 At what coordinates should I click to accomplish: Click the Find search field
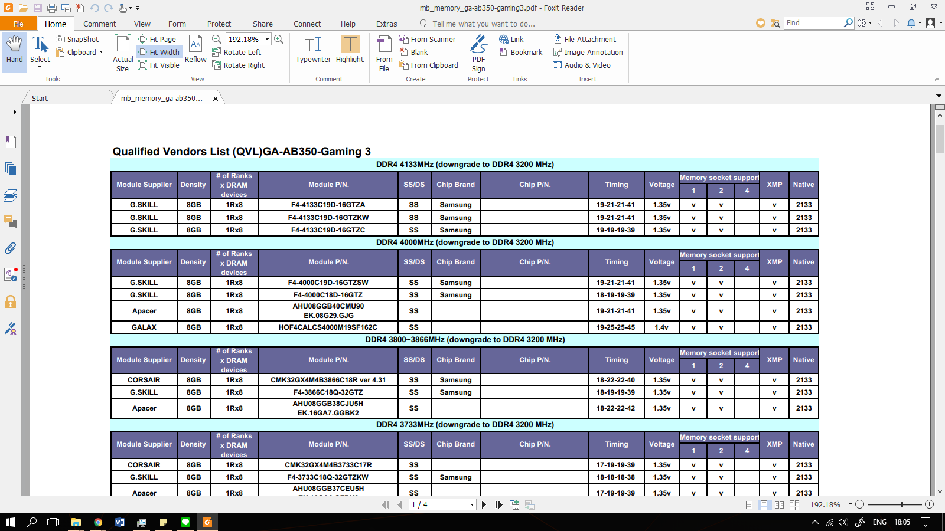tap(813, 23)
